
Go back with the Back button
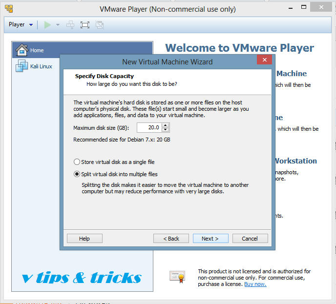pos(171,239)
